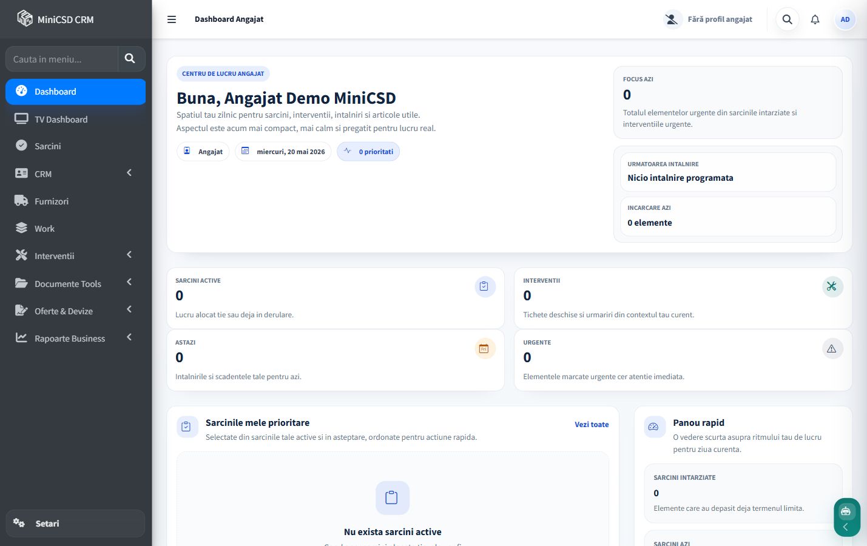This screenshot has width=867, height=546.
Task: Click the Fără profil angajat label
Action: tap(720, 19)
